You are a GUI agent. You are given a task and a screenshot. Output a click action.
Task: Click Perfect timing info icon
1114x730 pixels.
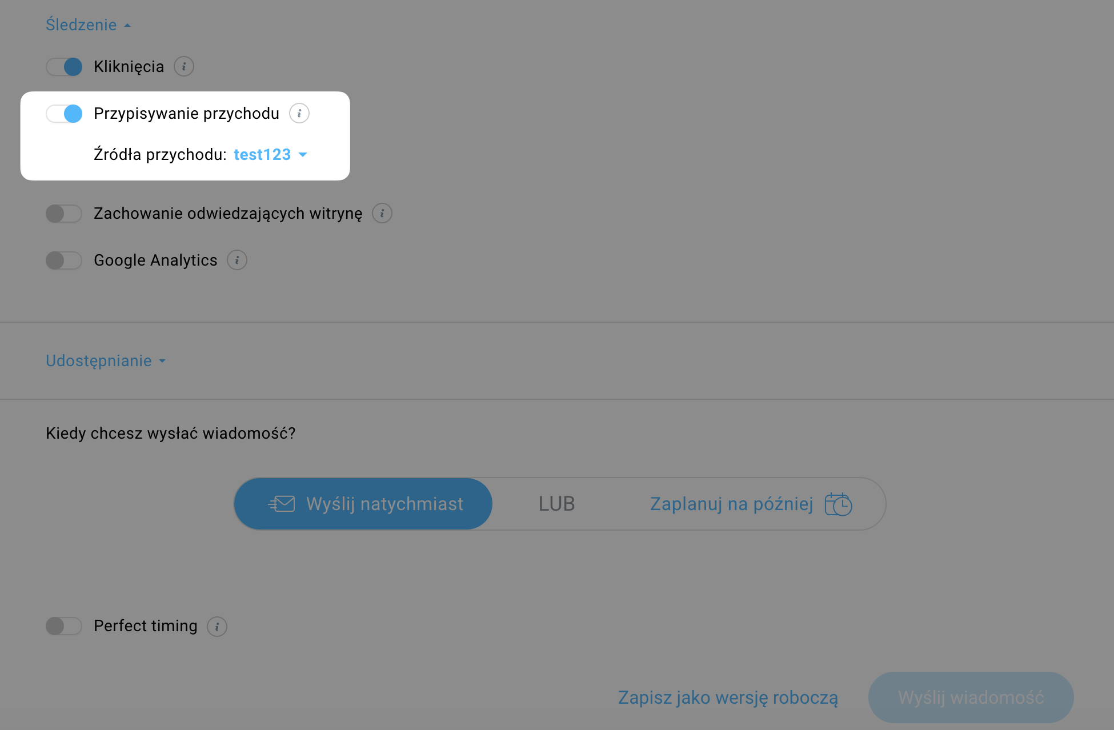217,627
